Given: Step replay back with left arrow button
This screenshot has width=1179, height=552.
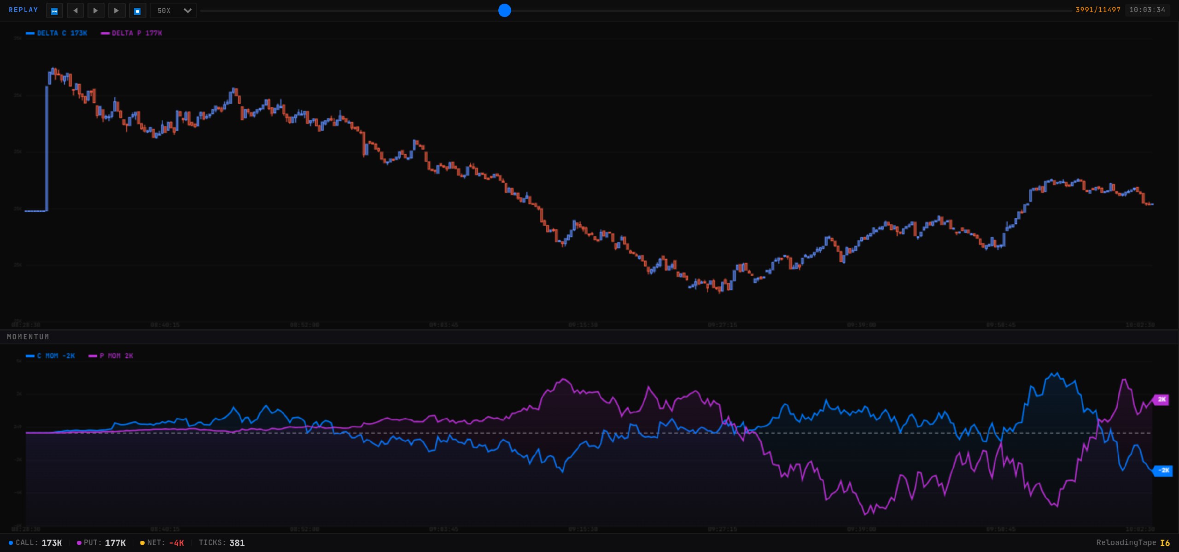Looking at the screenshot, I should pos(75,11).
